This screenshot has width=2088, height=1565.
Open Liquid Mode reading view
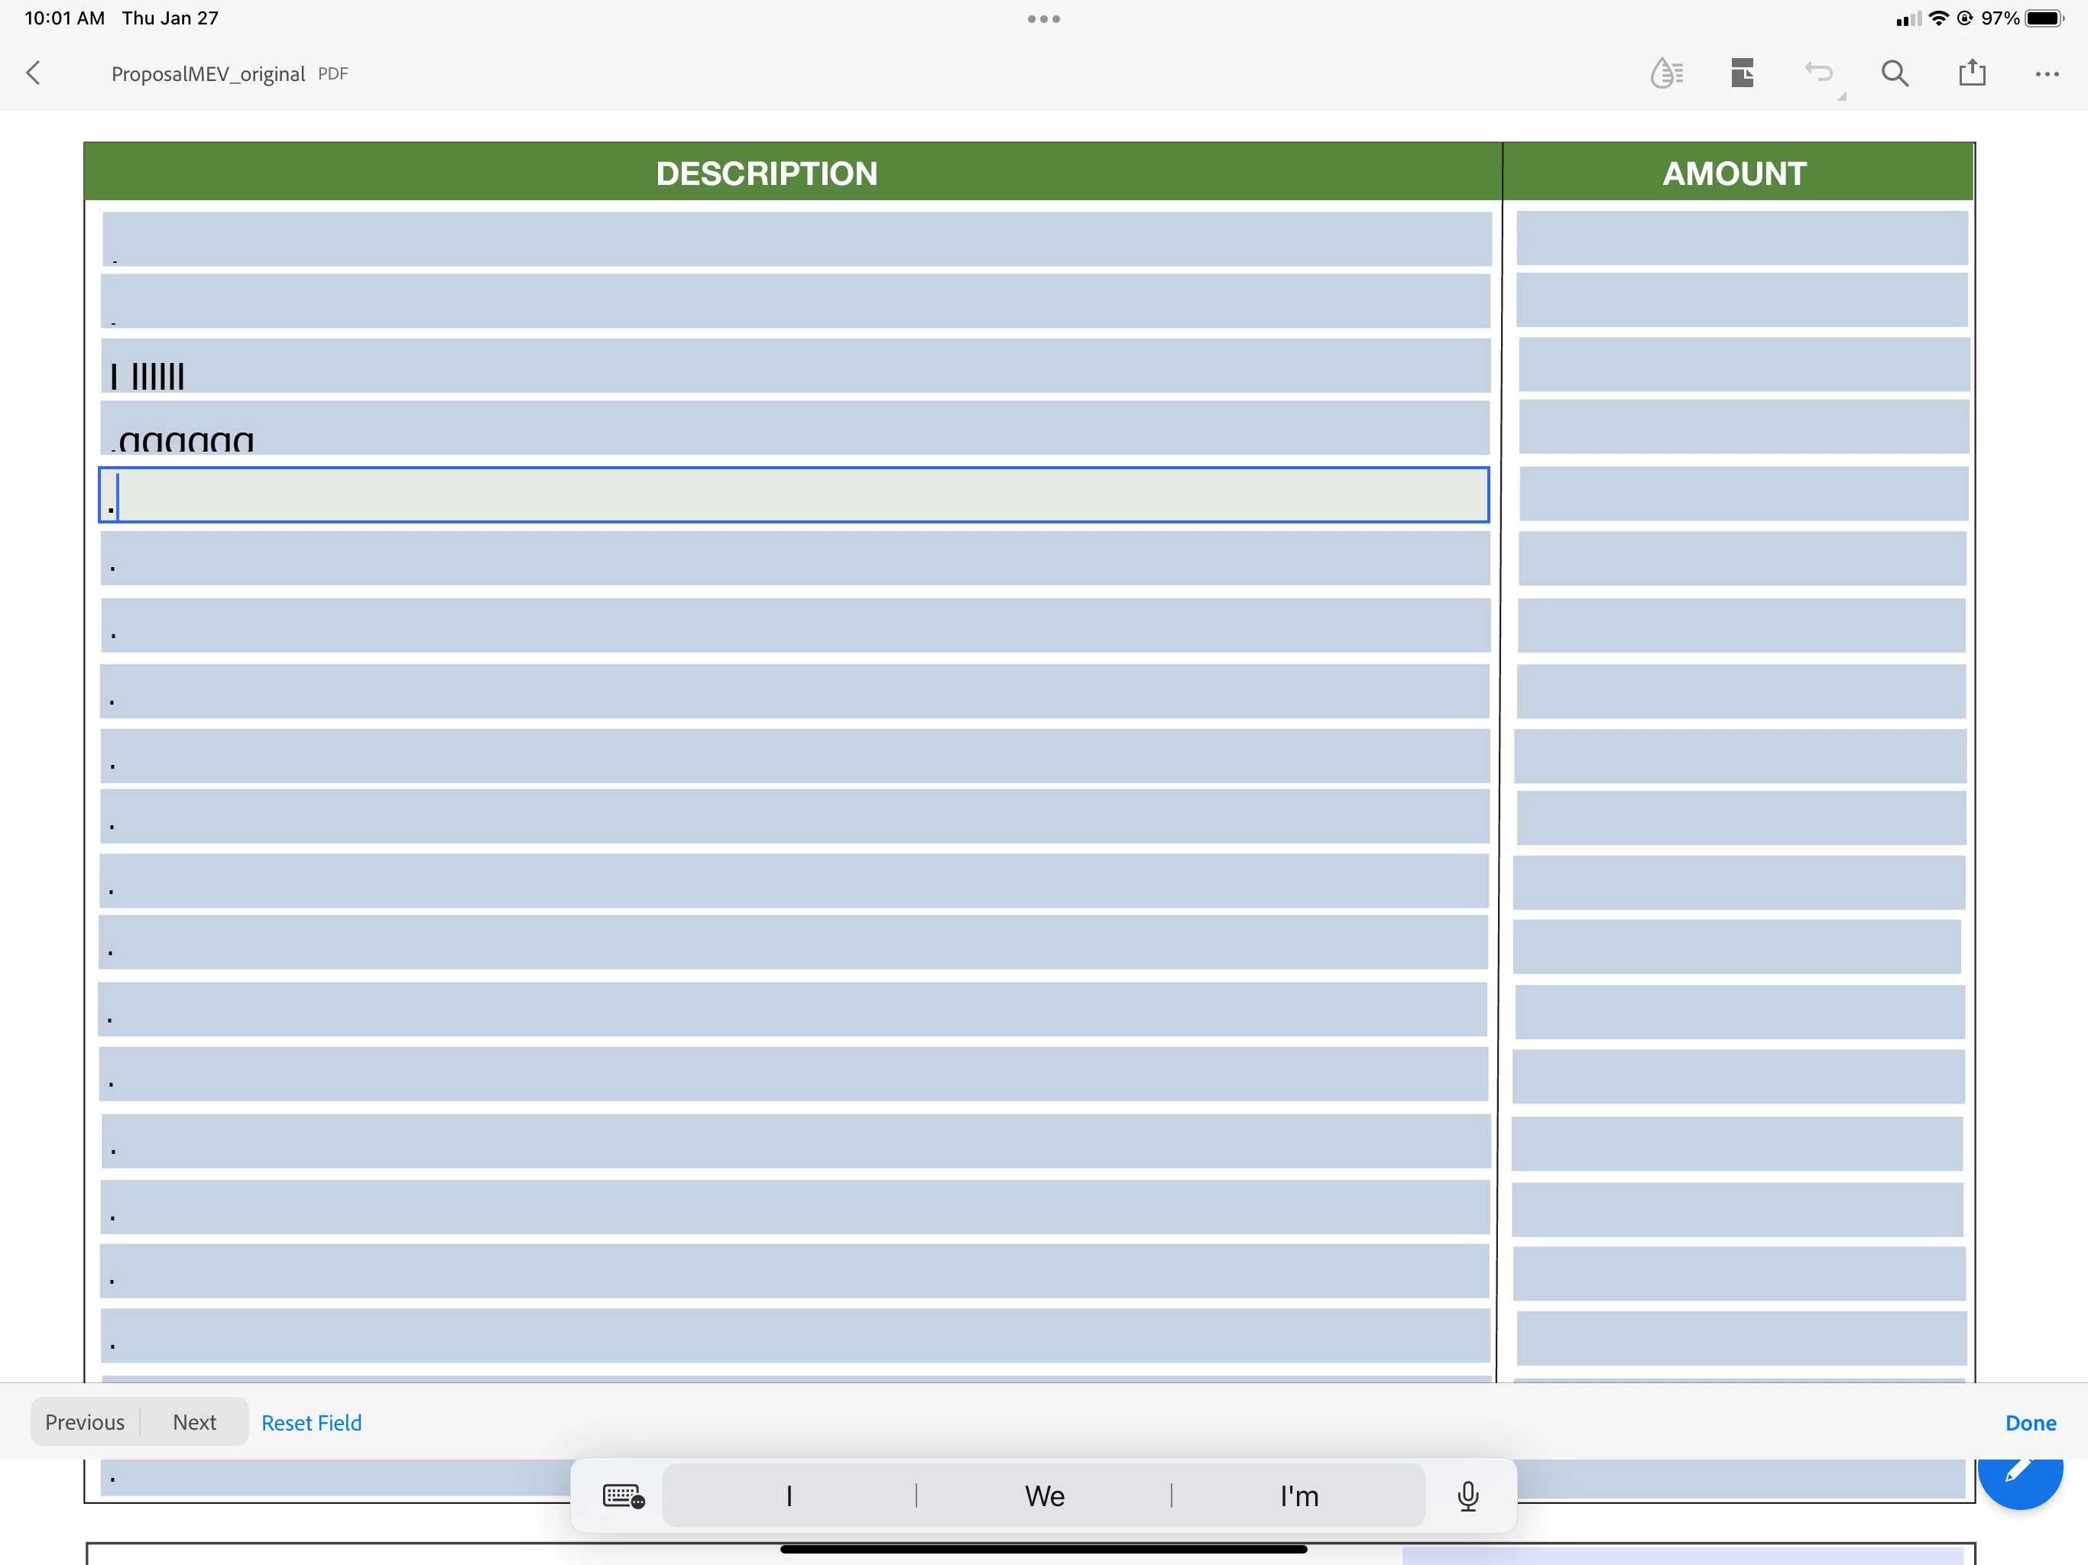point(1666,73)
